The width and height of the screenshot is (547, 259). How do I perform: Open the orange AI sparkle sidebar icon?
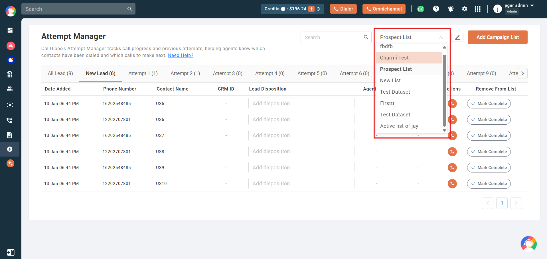tap(10, 163)
